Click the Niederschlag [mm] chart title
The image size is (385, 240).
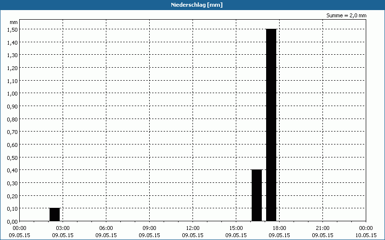click(197, 5)
